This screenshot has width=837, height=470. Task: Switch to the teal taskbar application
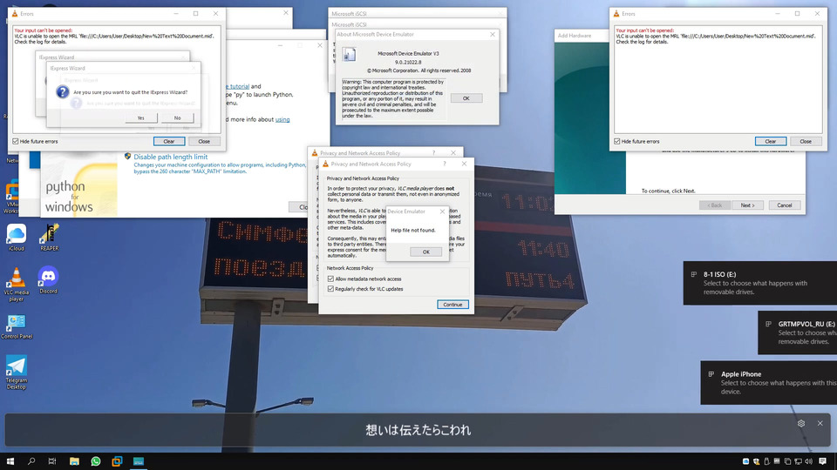tap(139, 461)
